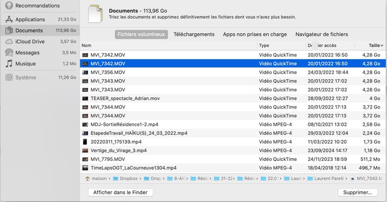Screen dimensions: 387x202
Task: Select Recommandations in the sidebar
Action: click(37, 6)
